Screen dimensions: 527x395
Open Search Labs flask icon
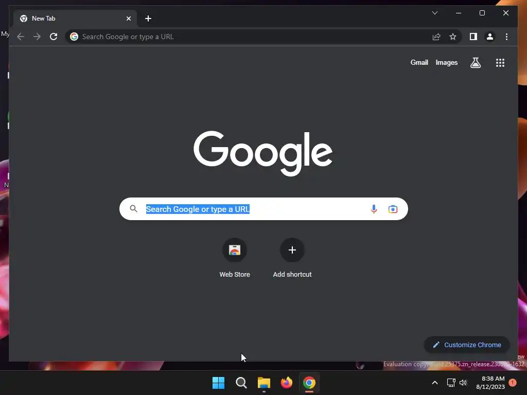pyautogui.click(x=475, y=62)
